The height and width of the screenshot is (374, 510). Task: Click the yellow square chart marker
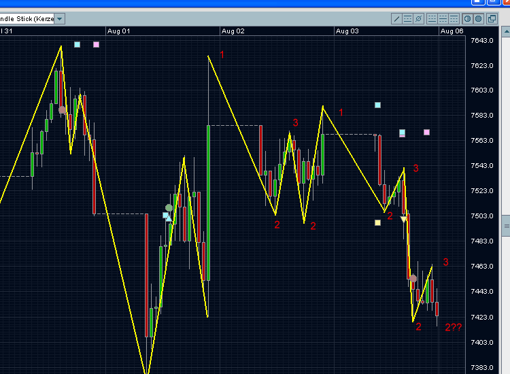point(377,222)
